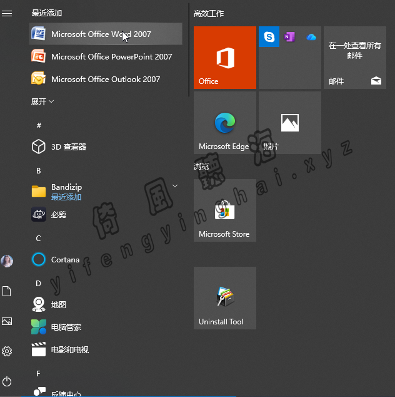Launch the Microsoft Edge tile
395x397 pixels.
tap(225, 123)
